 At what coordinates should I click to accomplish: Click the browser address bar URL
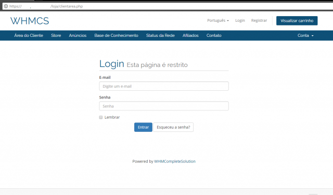click(x=46, y=6)
